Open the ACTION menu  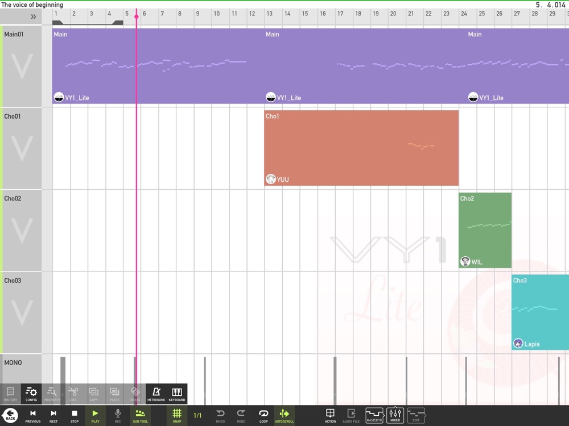click(330, 416)
